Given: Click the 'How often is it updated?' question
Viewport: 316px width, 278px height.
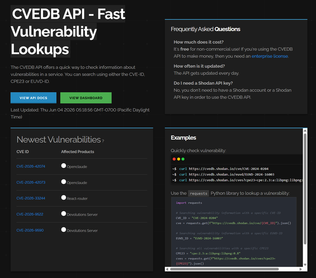Looking at the screenshot, I should (199, 66).
